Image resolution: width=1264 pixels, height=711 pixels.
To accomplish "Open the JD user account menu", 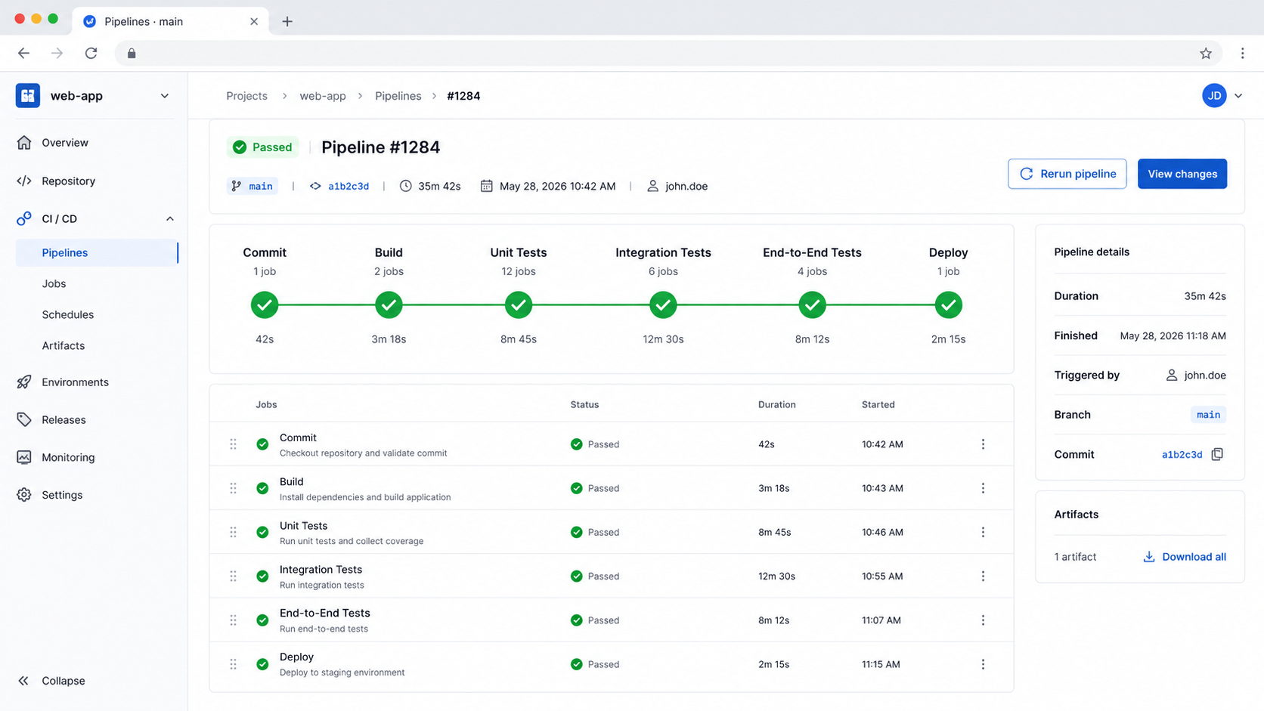I will (x=1222, y=96).
